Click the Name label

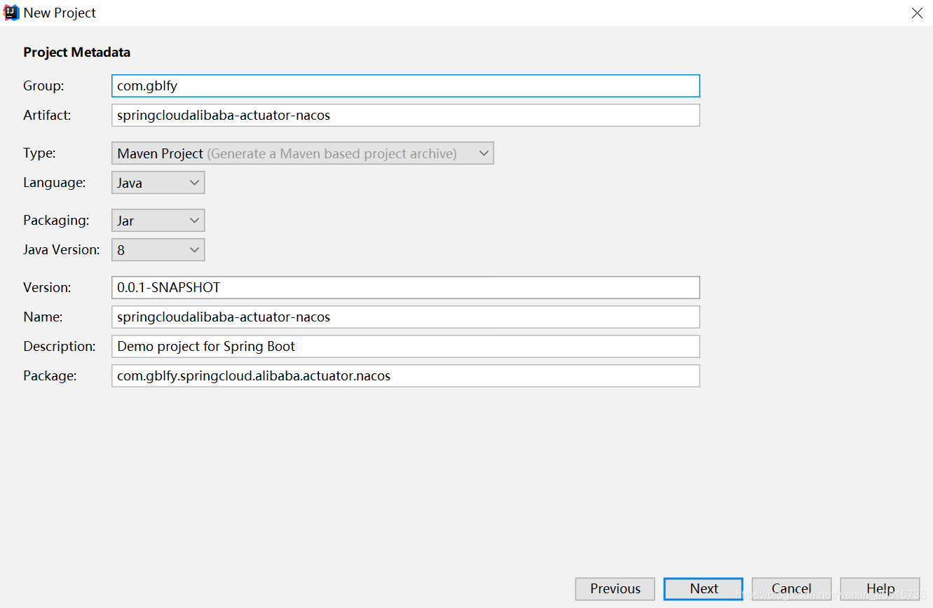43,317
